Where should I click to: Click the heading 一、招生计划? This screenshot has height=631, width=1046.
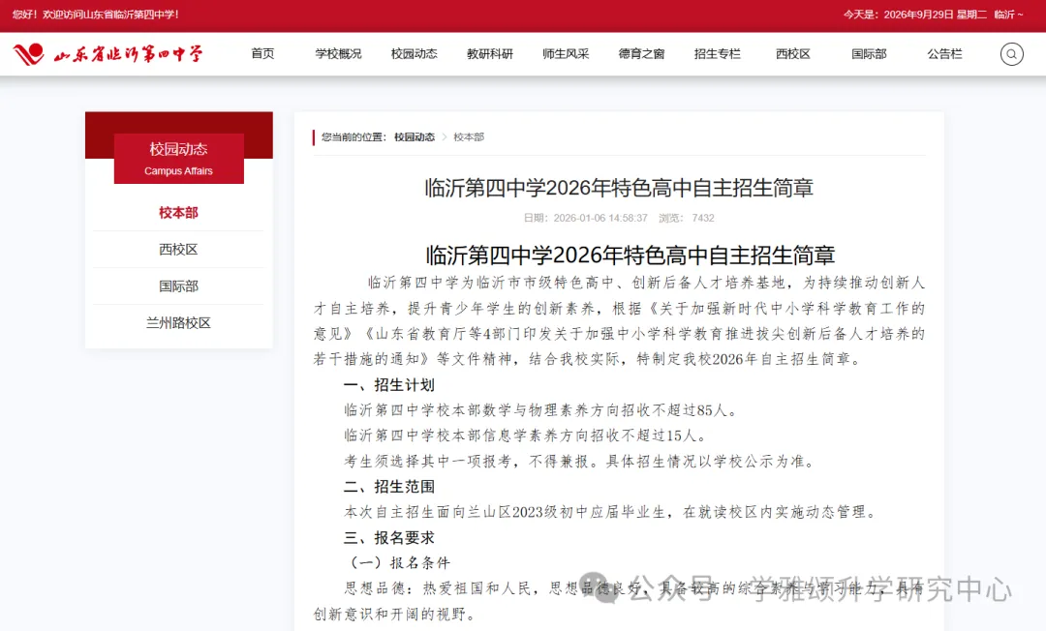389,384
